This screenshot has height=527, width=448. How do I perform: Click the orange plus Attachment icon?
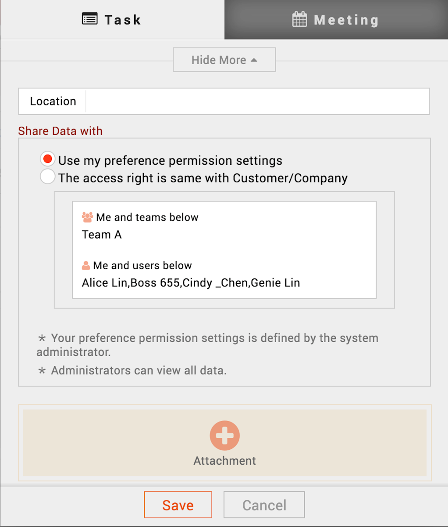225,436
